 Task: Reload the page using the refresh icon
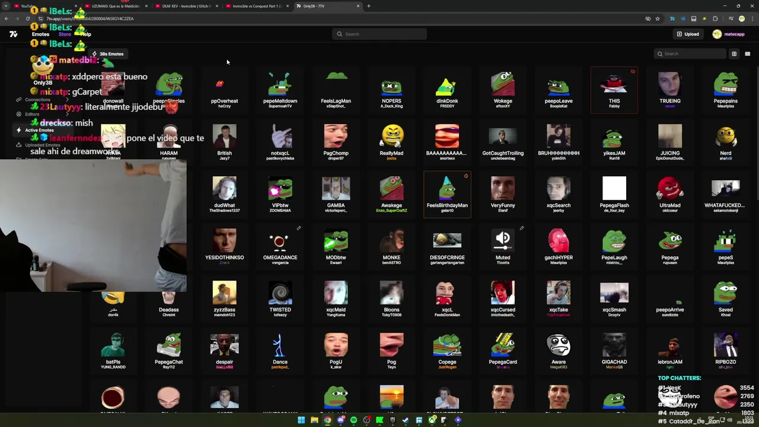(x=27, y=18)
